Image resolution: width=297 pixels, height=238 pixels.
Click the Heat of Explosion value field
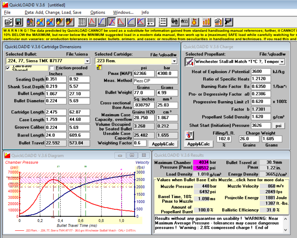click(261, 72)
